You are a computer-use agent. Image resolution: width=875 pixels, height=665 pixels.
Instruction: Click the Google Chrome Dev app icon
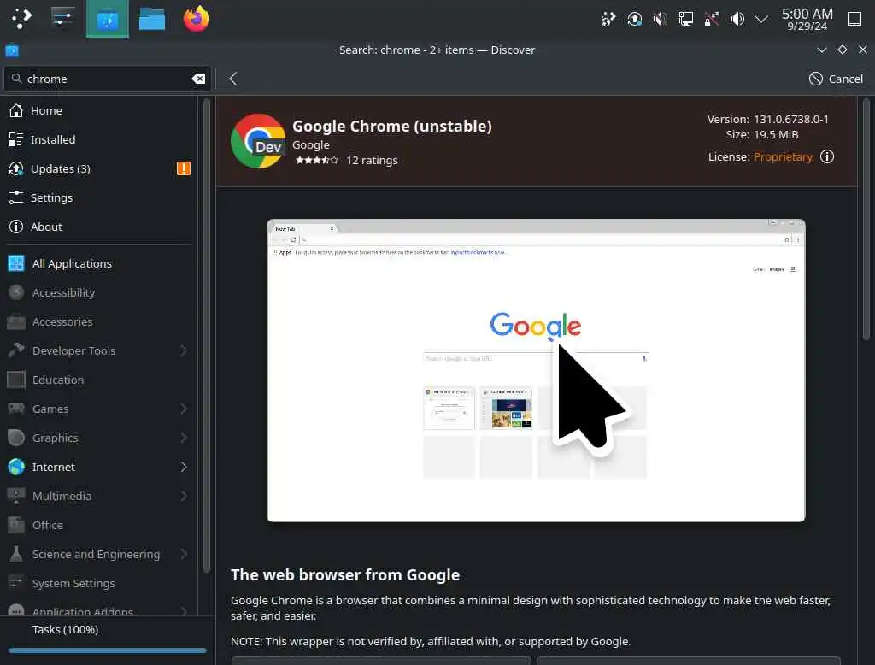click(x=258, y=141)
